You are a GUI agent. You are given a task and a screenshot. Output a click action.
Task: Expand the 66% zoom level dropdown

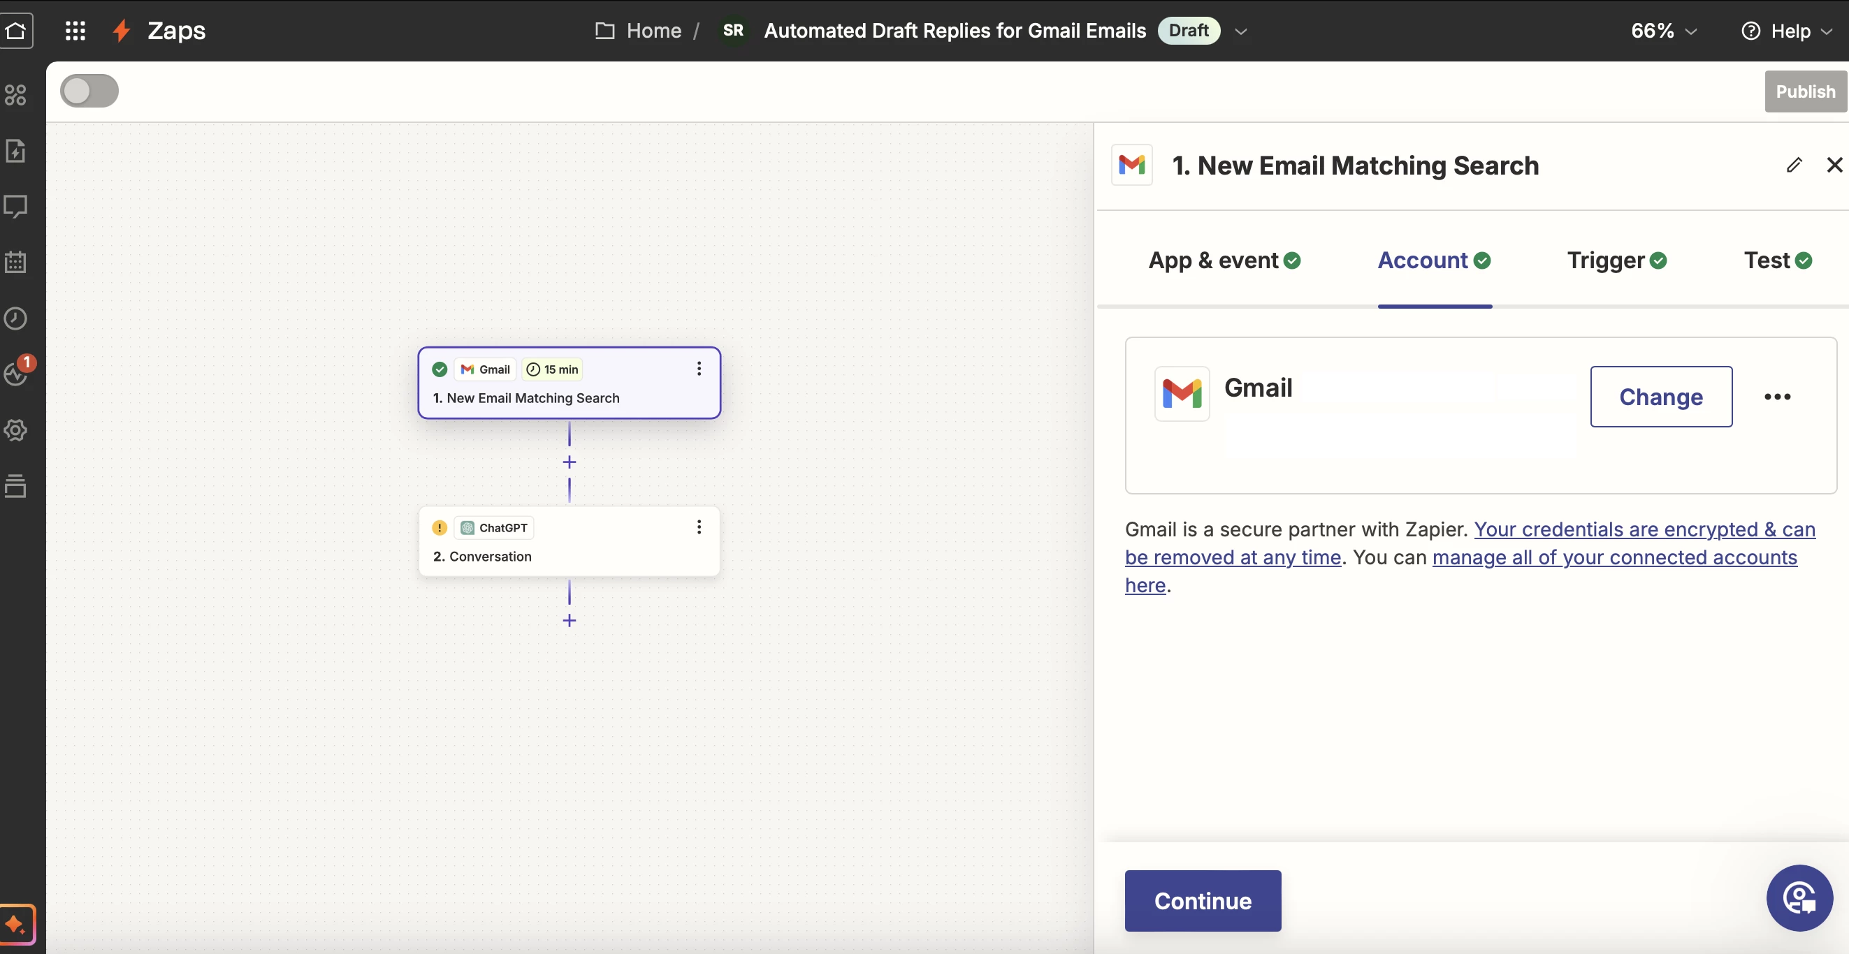click(x=1663, y=31)
